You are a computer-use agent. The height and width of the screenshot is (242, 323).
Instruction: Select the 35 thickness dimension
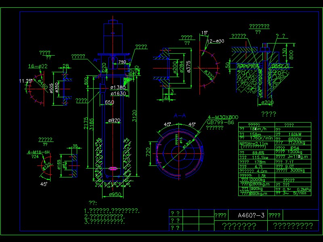click(x=75, y=146)
